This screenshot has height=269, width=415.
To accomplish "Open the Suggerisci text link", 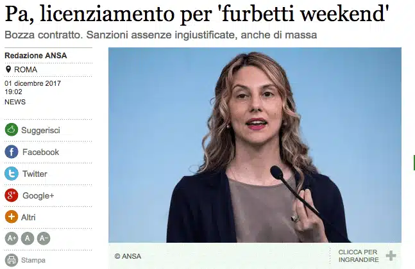I will (x=40, y=130).
